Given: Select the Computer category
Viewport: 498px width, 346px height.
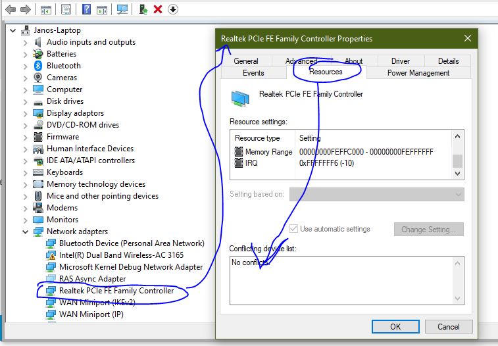Looking at the screenshot, I should pyautogui.click(x=64, y=89).
